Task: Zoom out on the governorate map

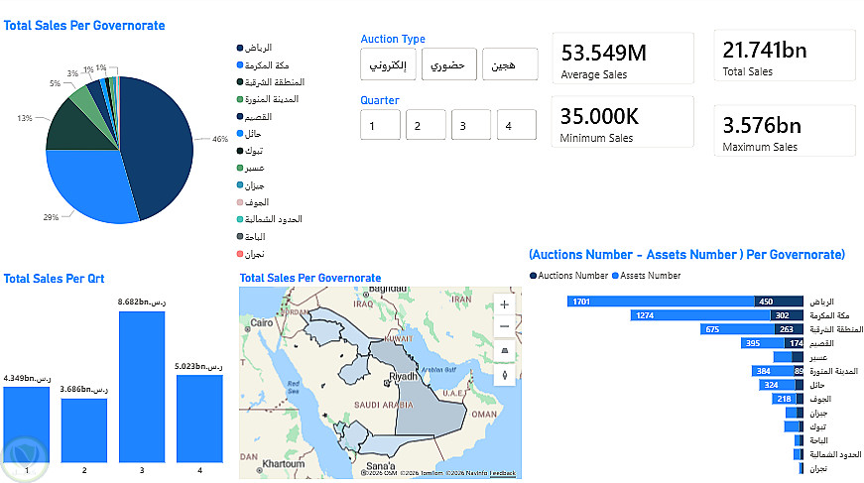Action: pyautogui.click(x=505, y=326)
